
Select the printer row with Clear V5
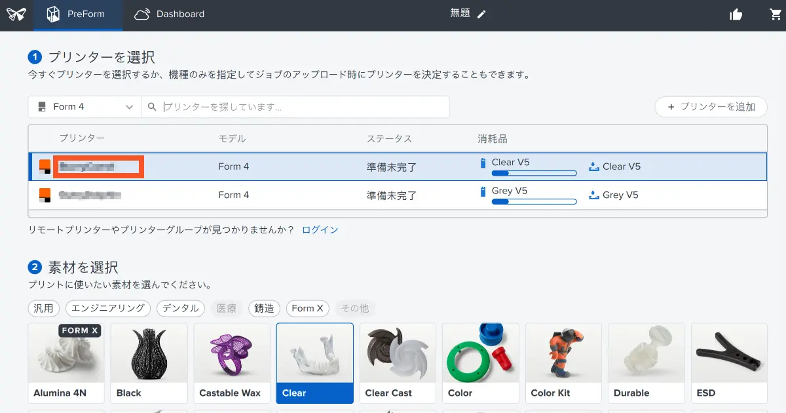pyautogui.click(x=398, y=167)
